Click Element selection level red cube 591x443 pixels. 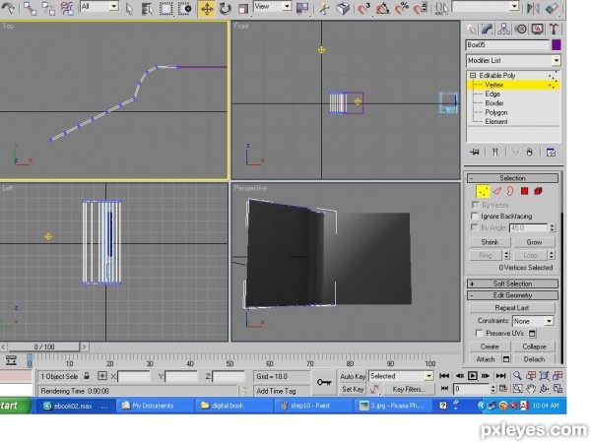538,191
